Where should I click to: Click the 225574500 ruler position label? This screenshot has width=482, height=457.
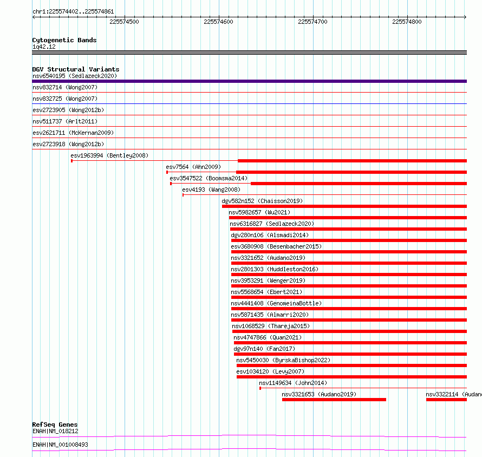tap(124, 22)
